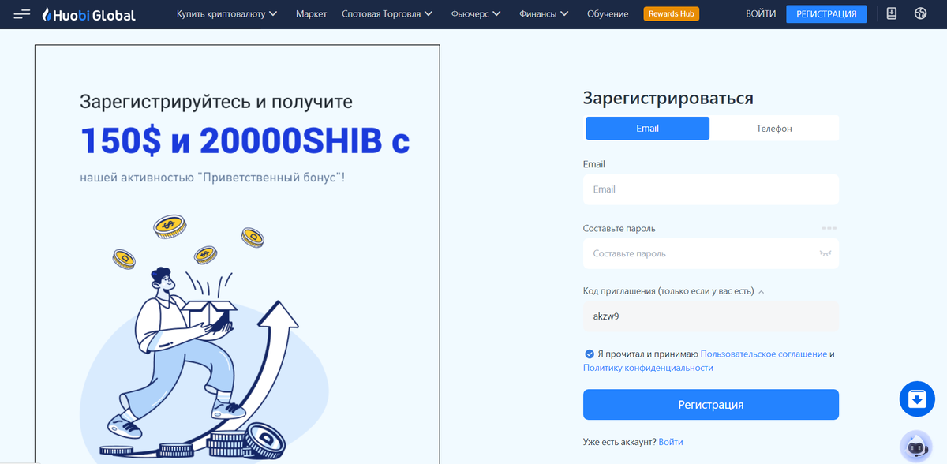Switch to the Телефон registration tab
Screen dimensions: 947x464
click(x=774, y=128)
